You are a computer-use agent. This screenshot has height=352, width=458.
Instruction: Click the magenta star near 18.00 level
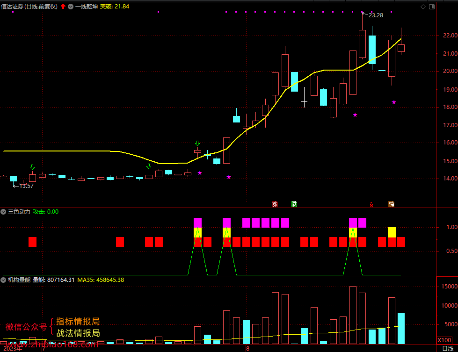click(355, 115)
